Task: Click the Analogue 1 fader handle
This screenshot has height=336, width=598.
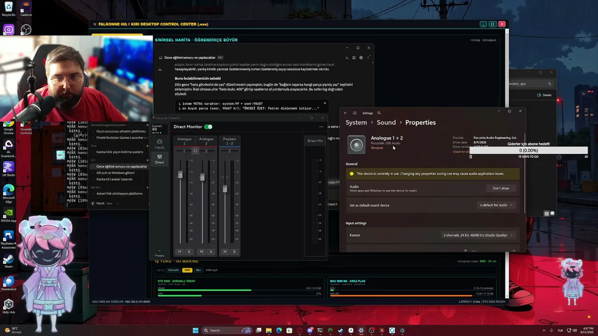Action: [x=180, y=175]
